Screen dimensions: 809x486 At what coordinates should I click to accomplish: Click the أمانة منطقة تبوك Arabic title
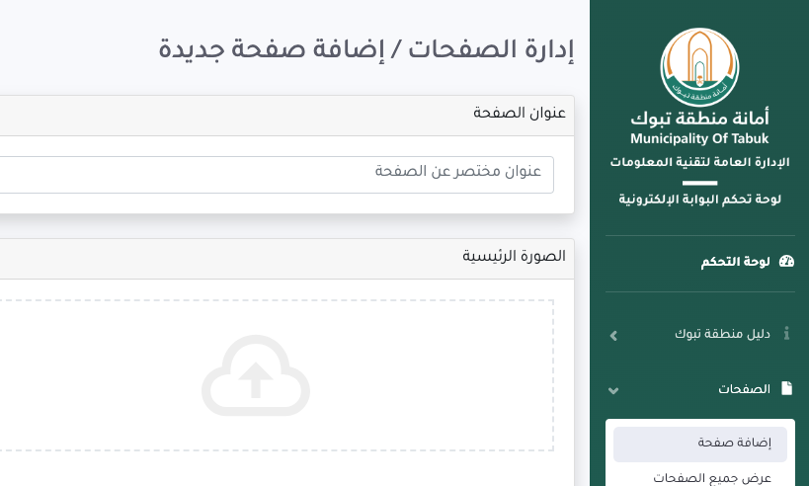tap(699, 118)
